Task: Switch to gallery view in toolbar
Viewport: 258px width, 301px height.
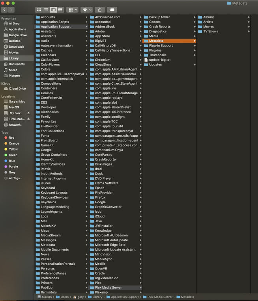Action: click(60, 9)
